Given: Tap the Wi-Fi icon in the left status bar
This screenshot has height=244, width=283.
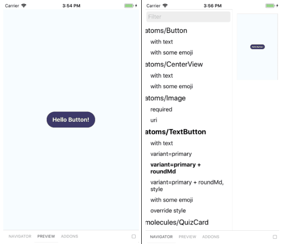Looking at the screenshot, I should tap(24, 6).
